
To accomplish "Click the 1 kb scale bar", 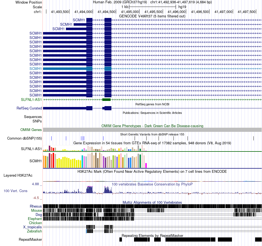I will (153, 7).
